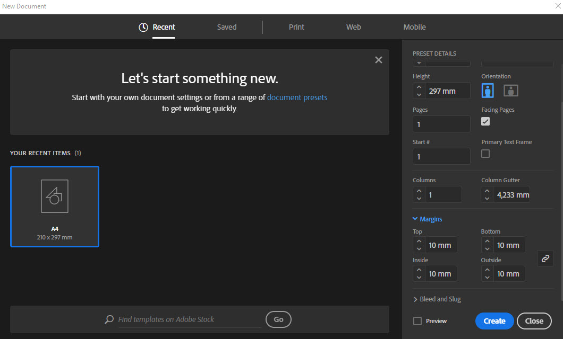Switch to the Recent tab
Screen dimensions: 563x339
click(x=164, y=27)
